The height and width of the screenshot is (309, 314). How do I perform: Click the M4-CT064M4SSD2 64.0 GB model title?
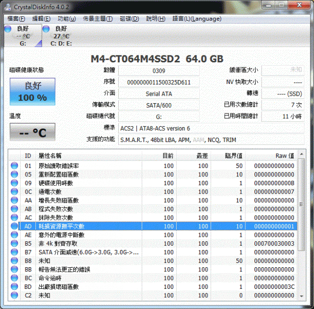157,59
